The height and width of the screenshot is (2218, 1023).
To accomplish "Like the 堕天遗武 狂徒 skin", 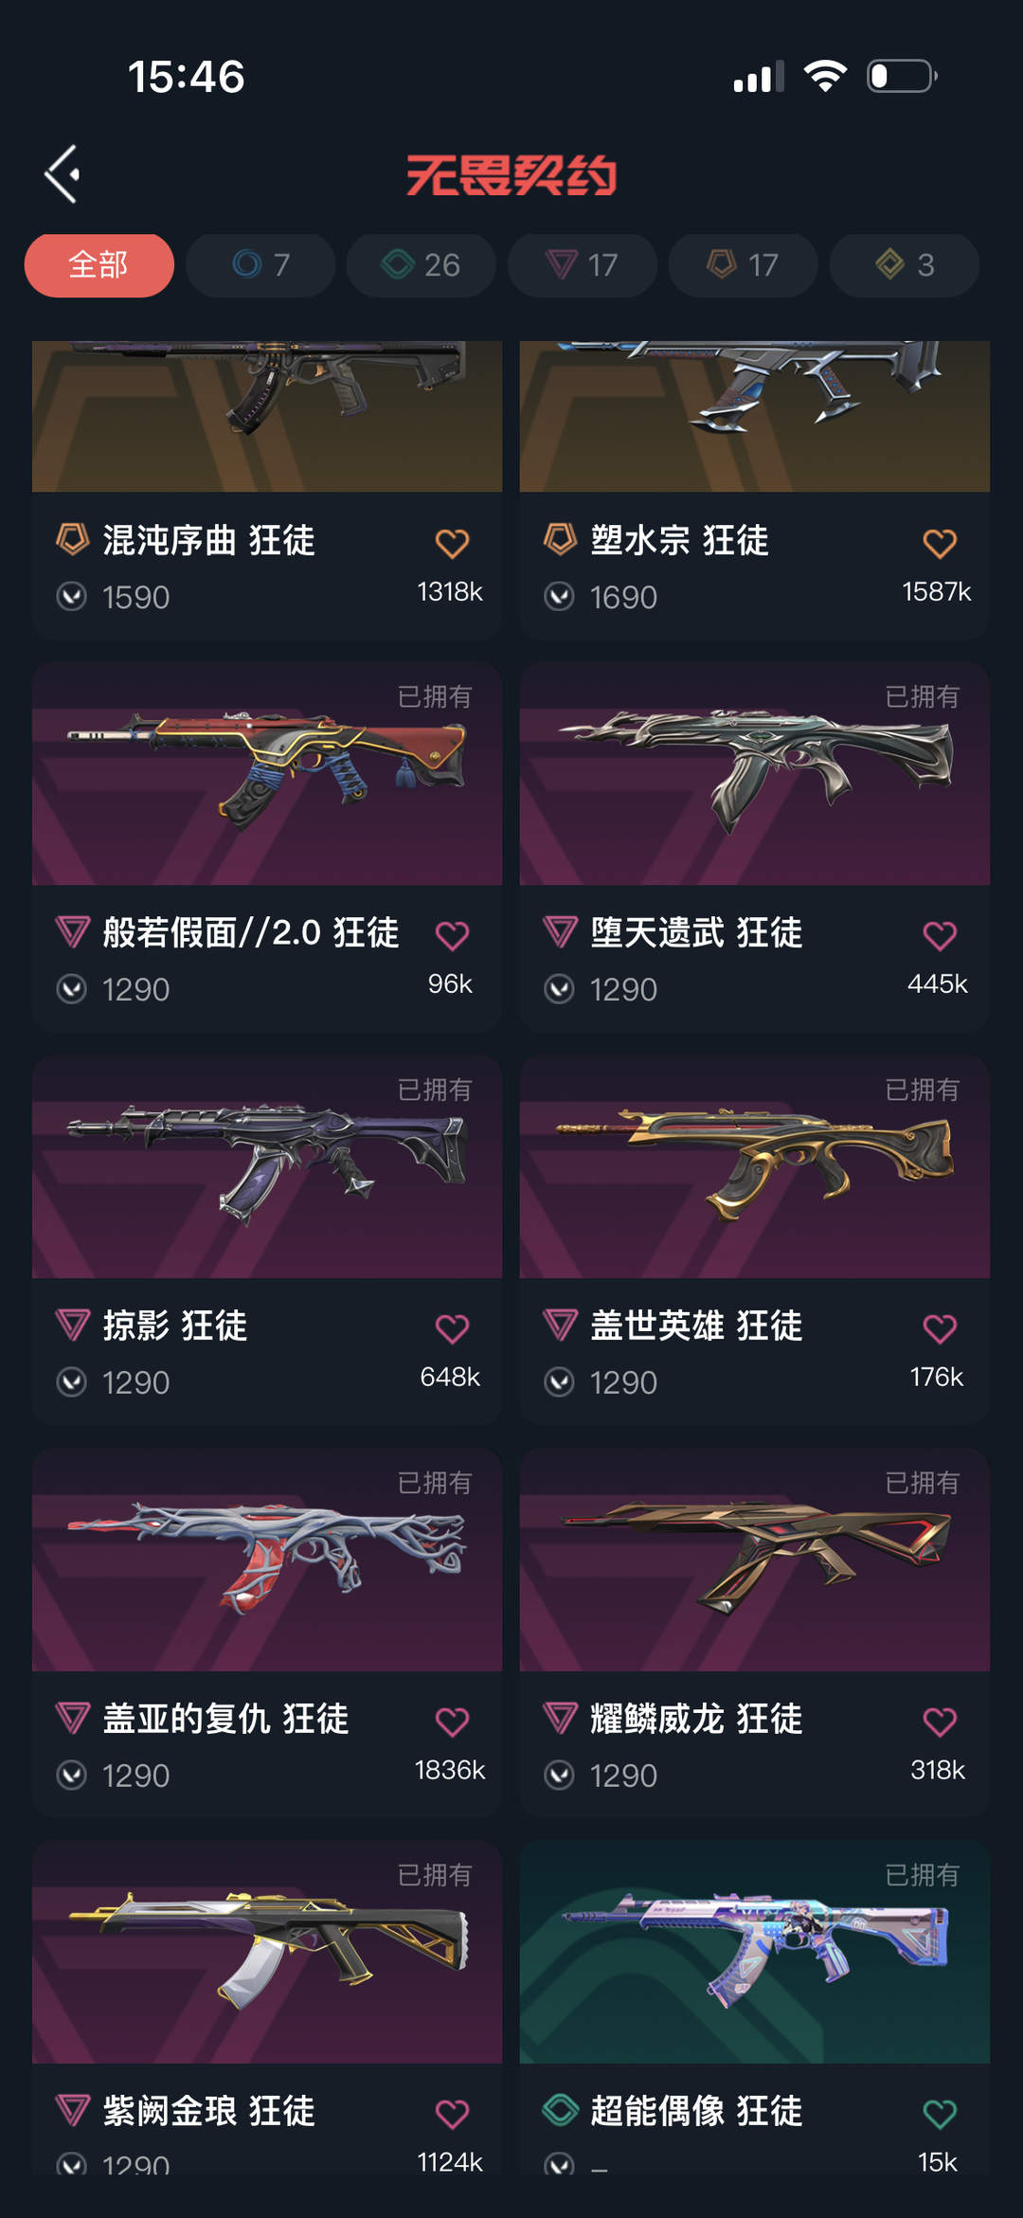I will (x=940, y=935).
